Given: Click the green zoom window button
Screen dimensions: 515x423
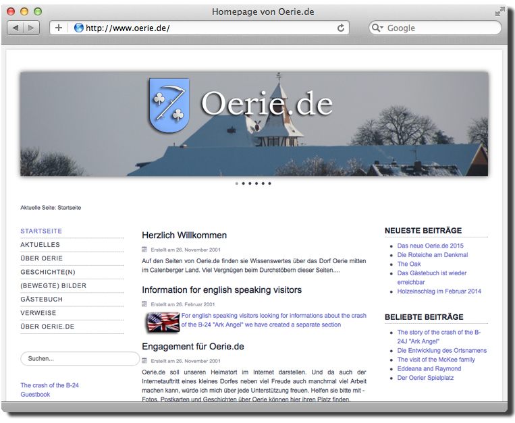Looking at the screenshot, I should click(x=38, y=11).
